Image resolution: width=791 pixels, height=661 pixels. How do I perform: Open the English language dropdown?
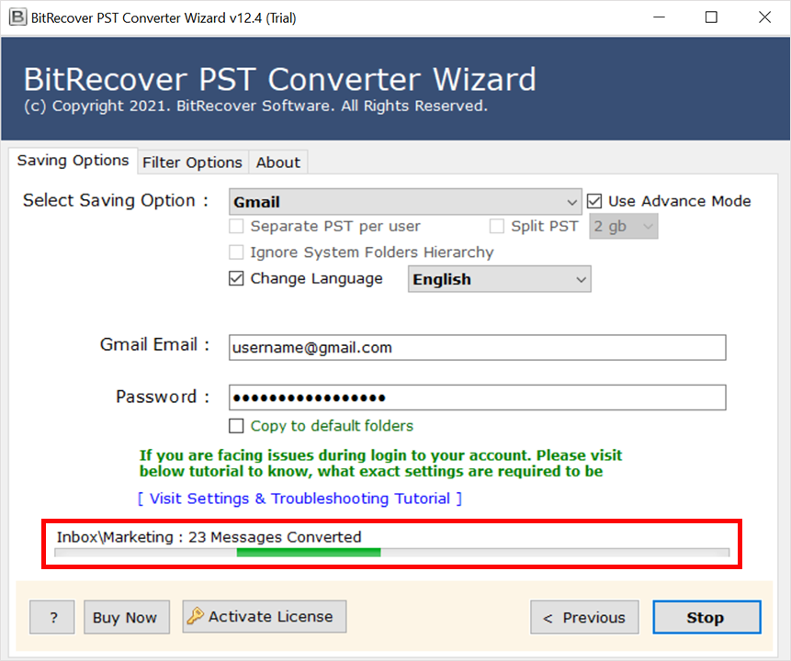pos(500,279)
